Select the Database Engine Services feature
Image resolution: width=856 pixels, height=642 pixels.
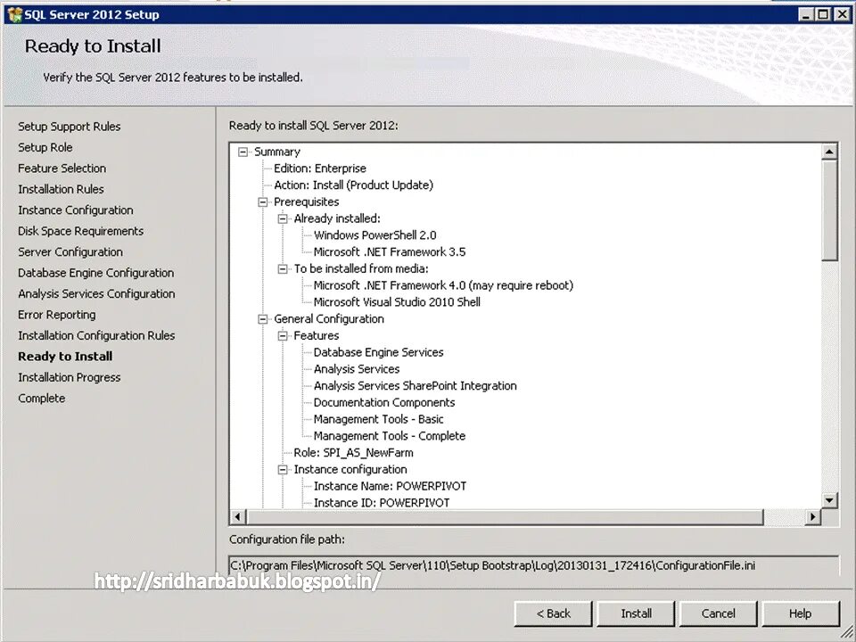(378, 353)
